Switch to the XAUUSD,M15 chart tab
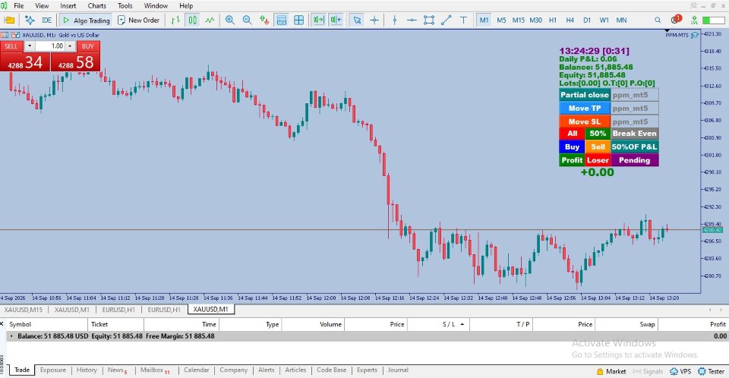729x378 pixels. [24, 309]
